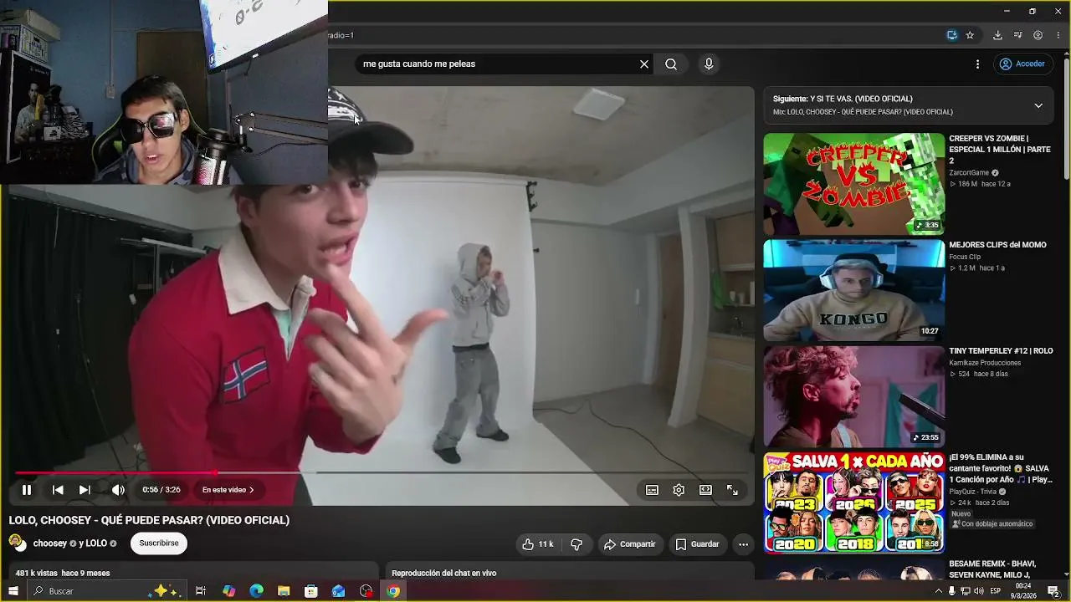The width and height of the screenshot is (1071, 602).
Task: Open Windows notification center
Action: (x=1053, y=591)
